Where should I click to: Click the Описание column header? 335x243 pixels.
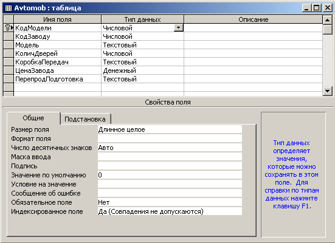(x=253, y=19)
